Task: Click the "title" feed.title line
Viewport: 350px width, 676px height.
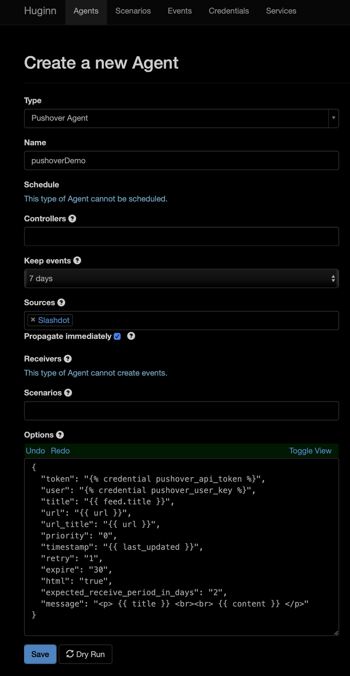Action: click(108, 501)
